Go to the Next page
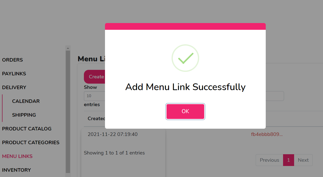Image resolution: width=323 pixels, height=177 pixels. click(x=303, y=160)
